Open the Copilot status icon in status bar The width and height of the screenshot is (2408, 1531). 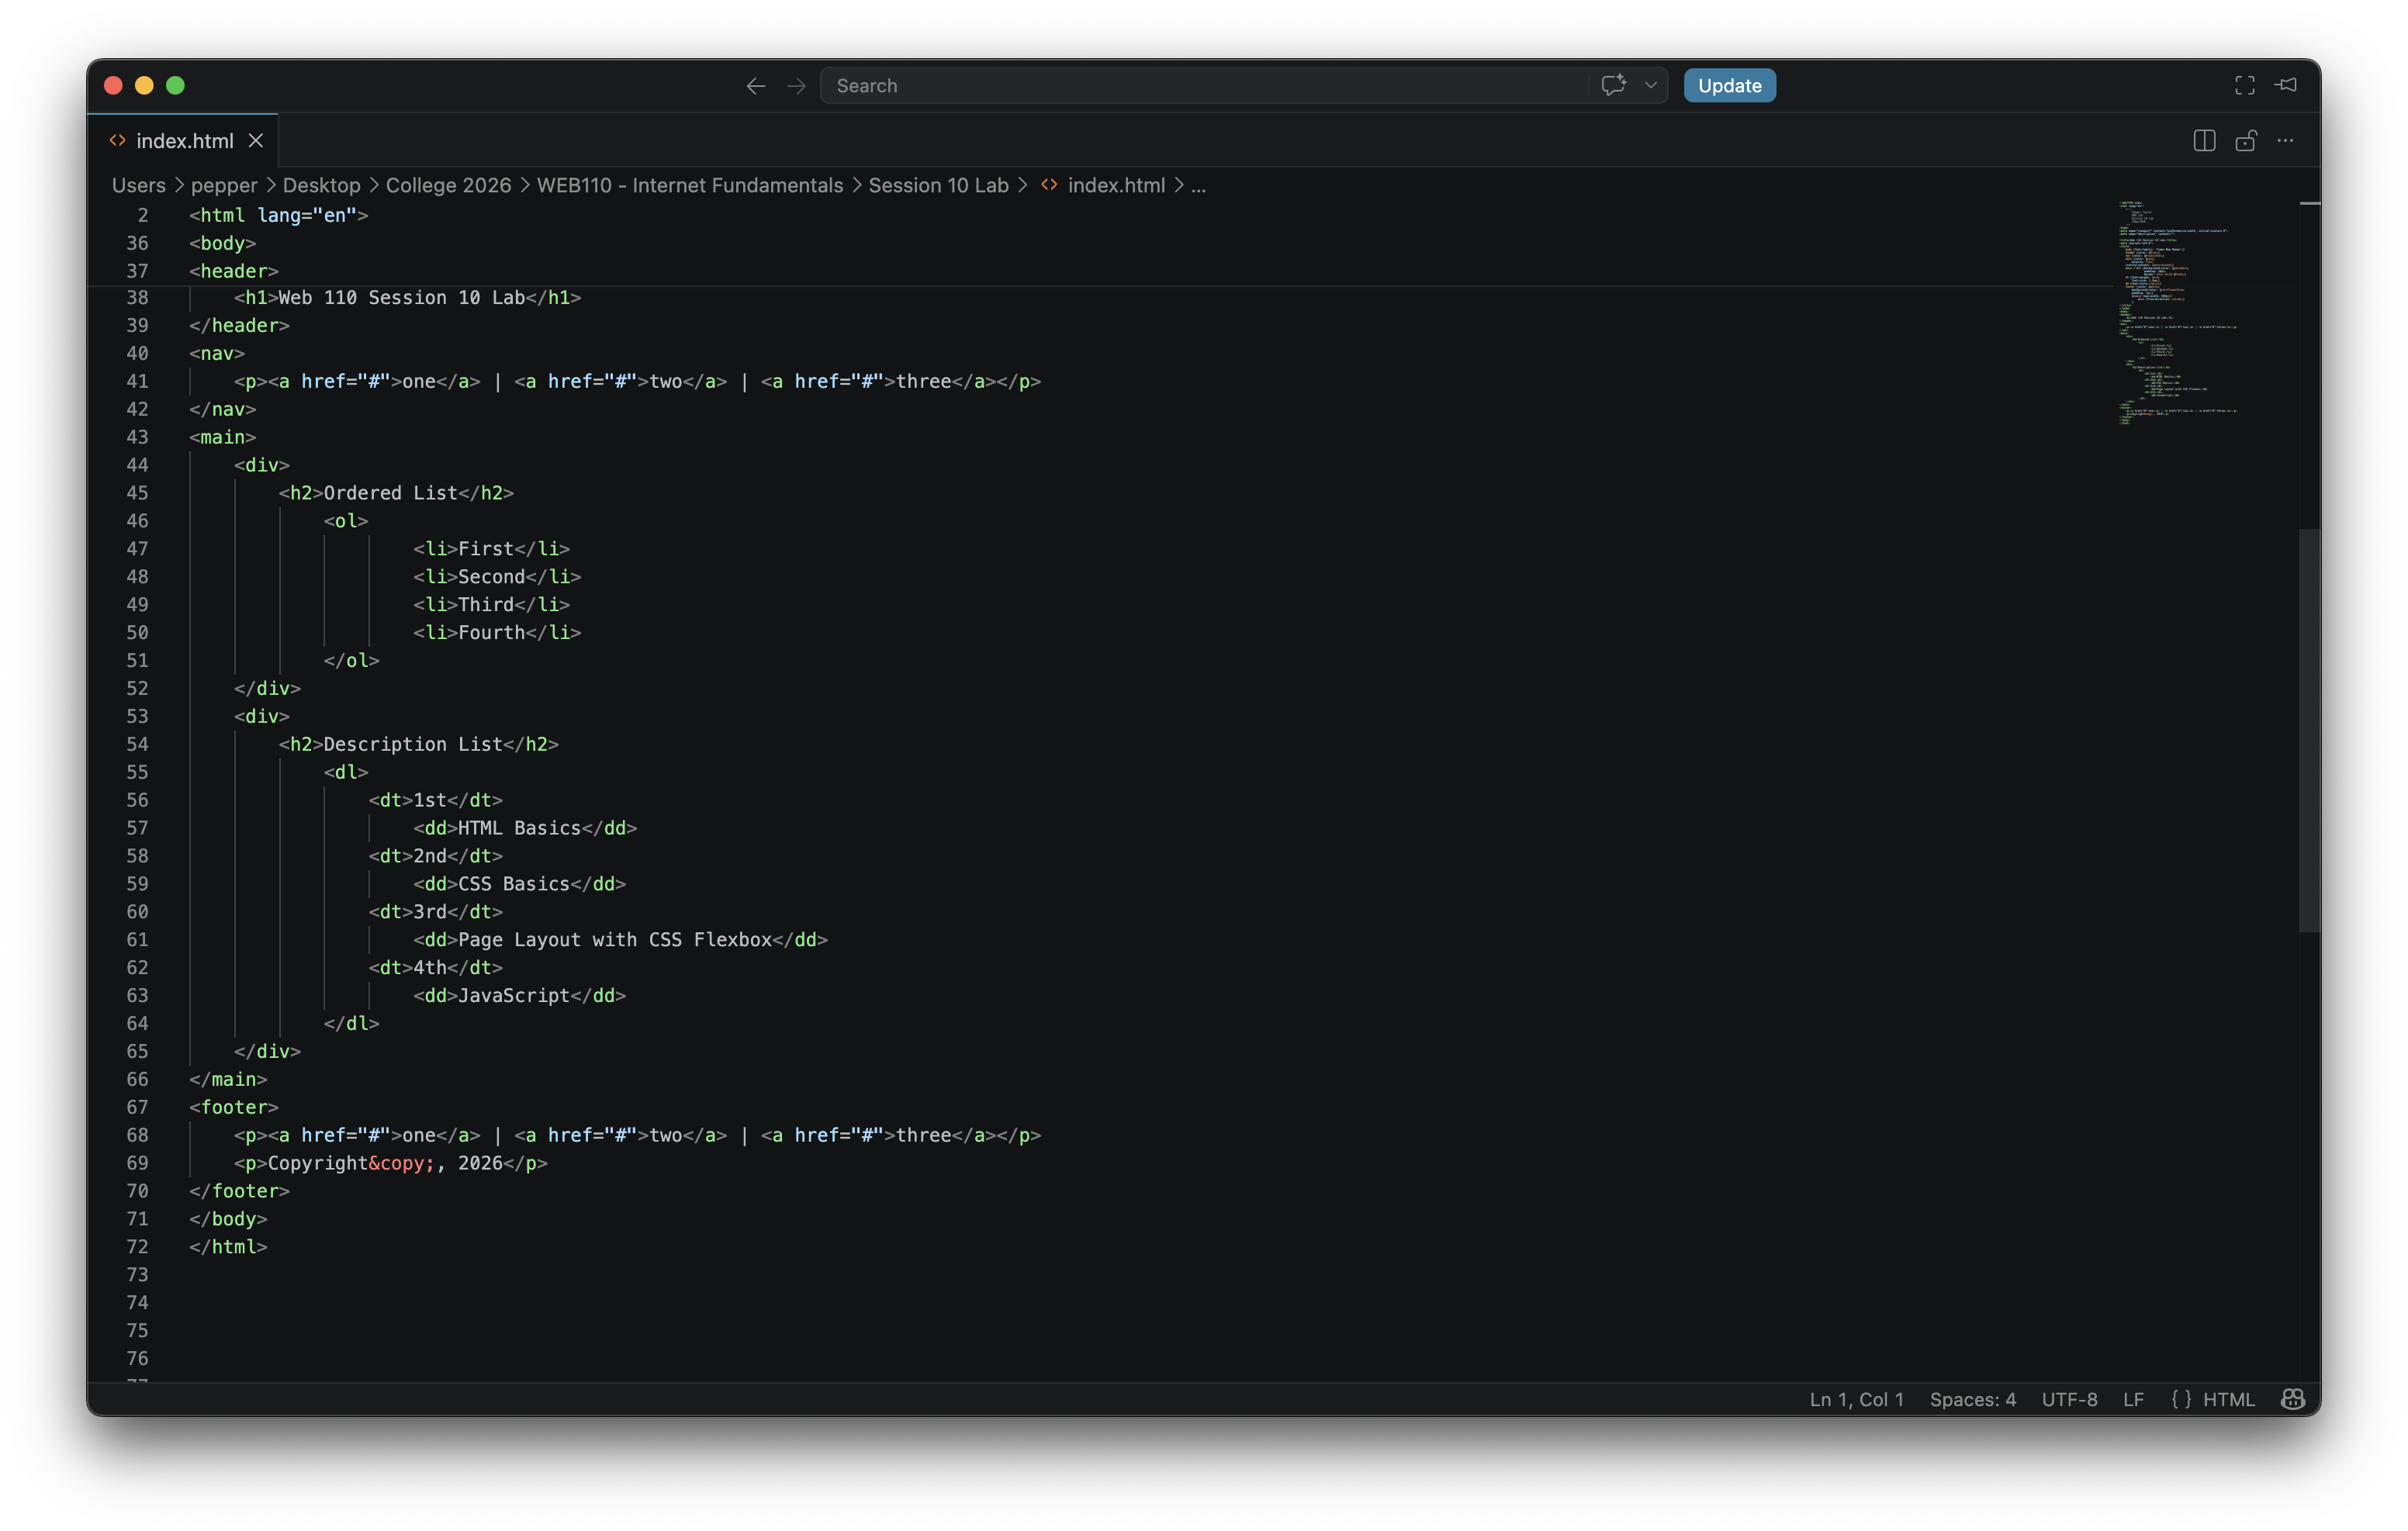[2292, 1399]
